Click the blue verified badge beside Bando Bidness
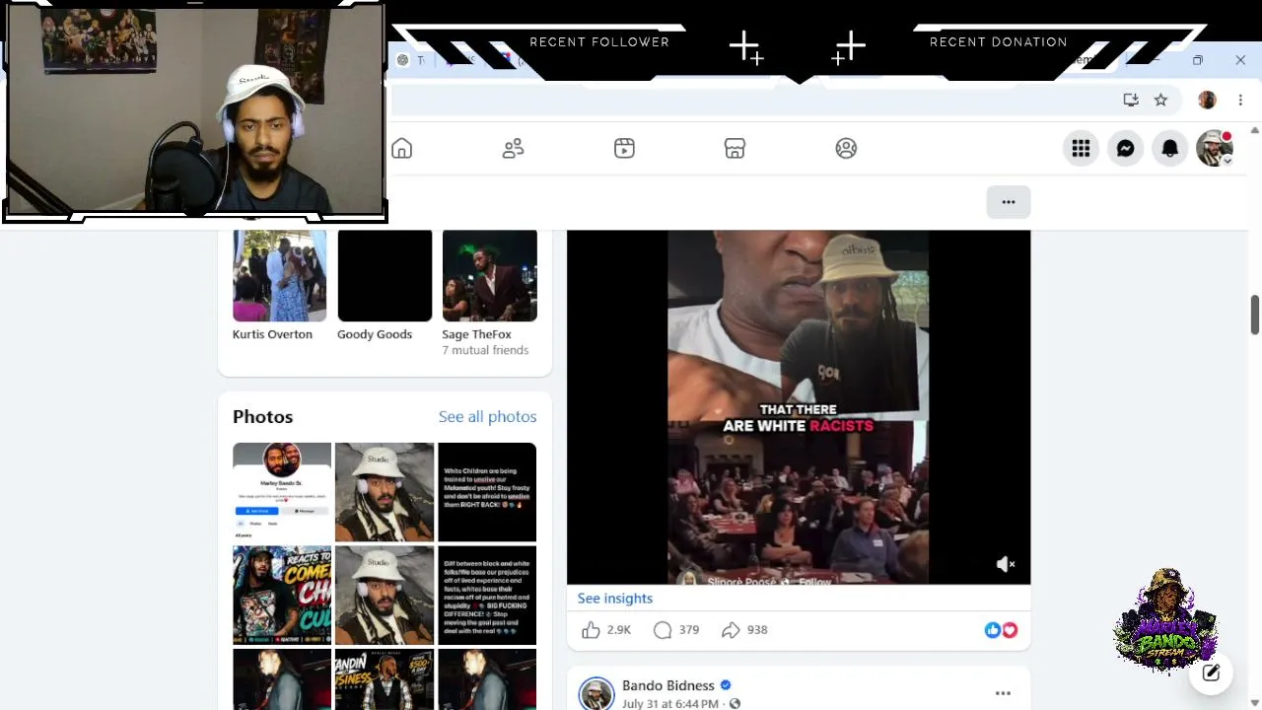1262x710 pixels. coord(726,685)
